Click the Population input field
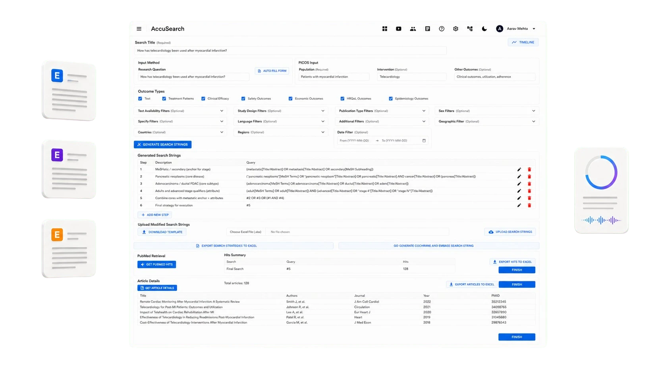664x374 pixels. [334, 77]
